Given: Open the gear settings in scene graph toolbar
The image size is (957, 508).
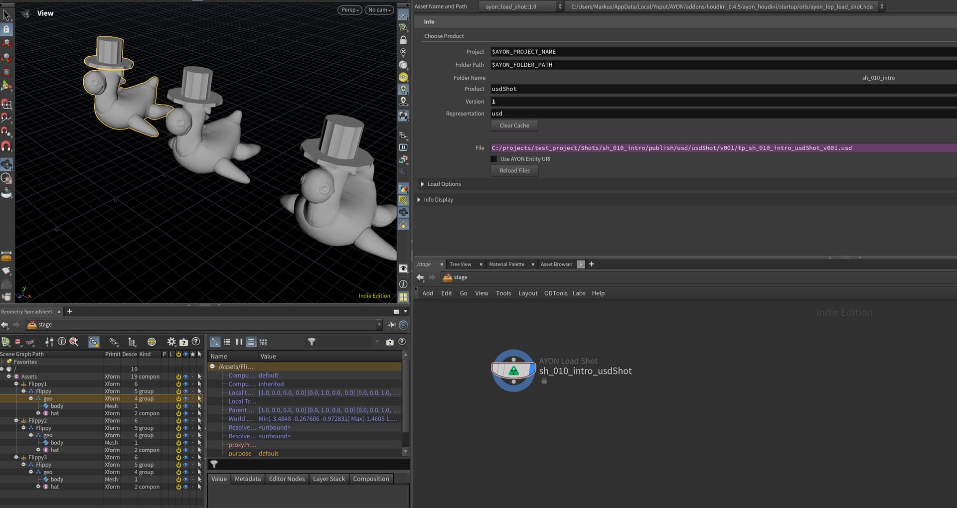Looking at the screenshot, I should click(171, 342).
